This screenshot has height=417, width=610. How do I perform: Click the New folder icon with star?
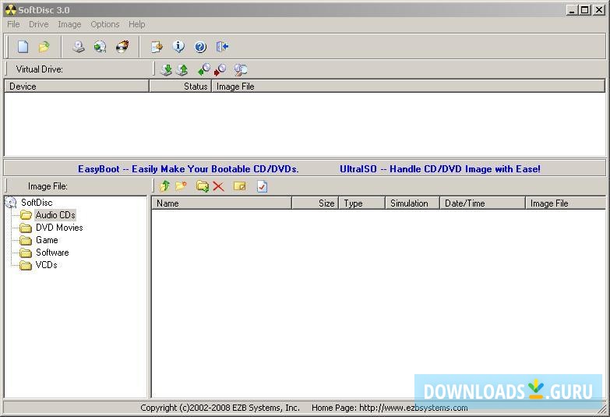pyautogui.click(x=181, y=186)
